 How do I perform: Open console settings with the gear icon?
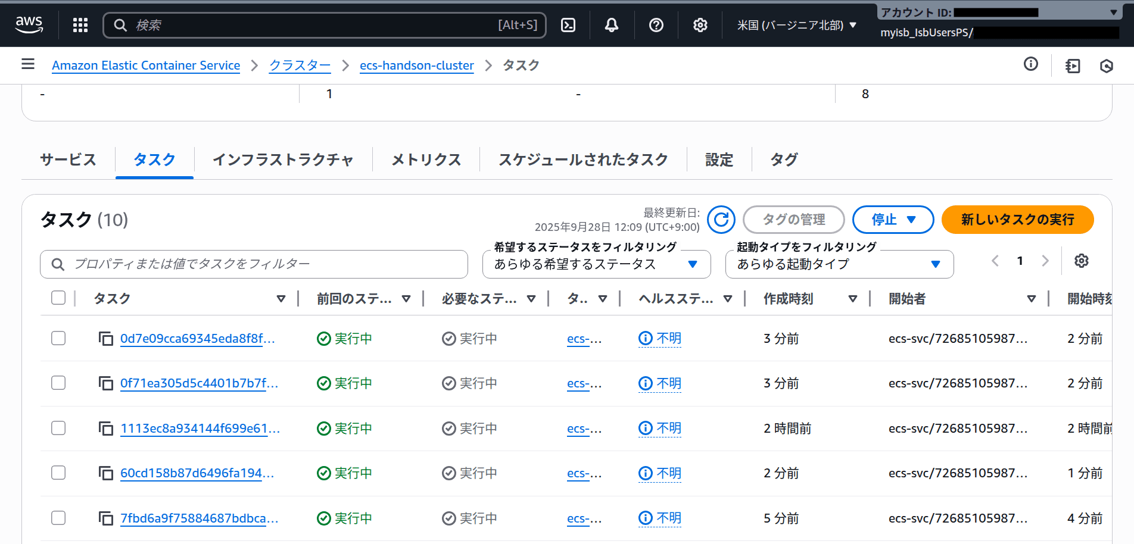tap(700, 25)
